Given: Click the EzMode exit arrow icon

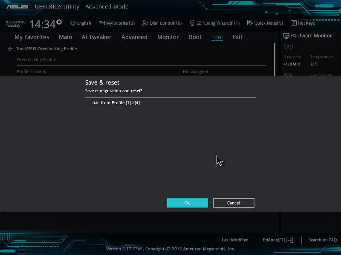Looking at the screenshot, I should click(x=290, y=240).
